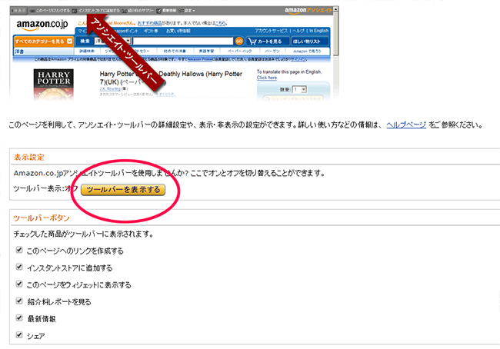Open the ペーパーバック subnav item

pyautogui.click(x=239, y=51)
